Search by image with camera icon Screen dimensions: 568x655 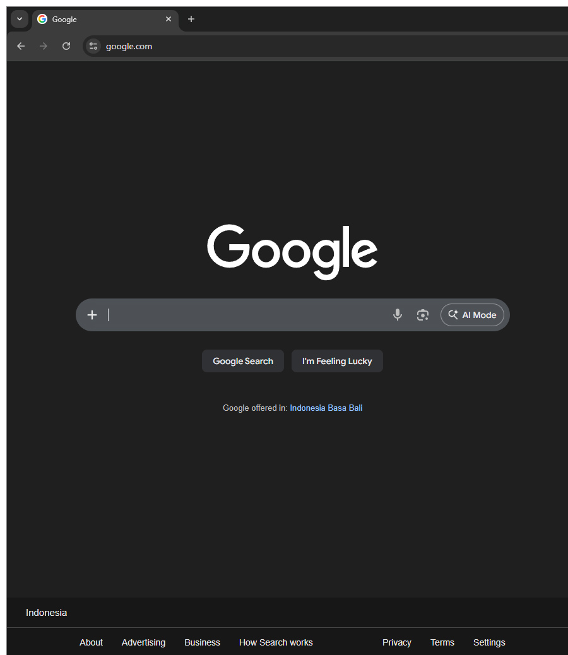coord(423,315)
